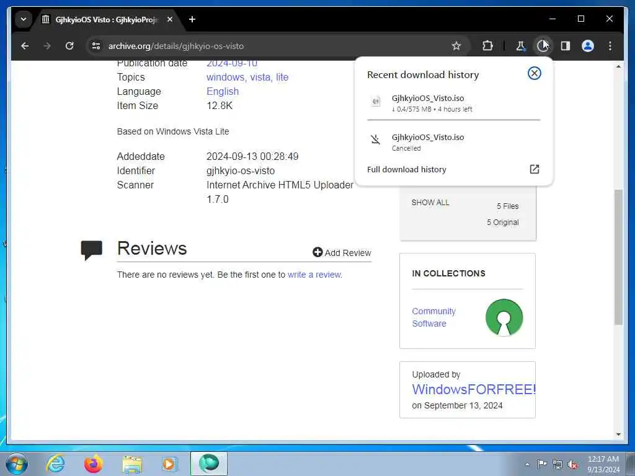Click the muted volume tray icon
This screenshot has width=635, height=476.
pyautogui.click(x=572, y=464)
